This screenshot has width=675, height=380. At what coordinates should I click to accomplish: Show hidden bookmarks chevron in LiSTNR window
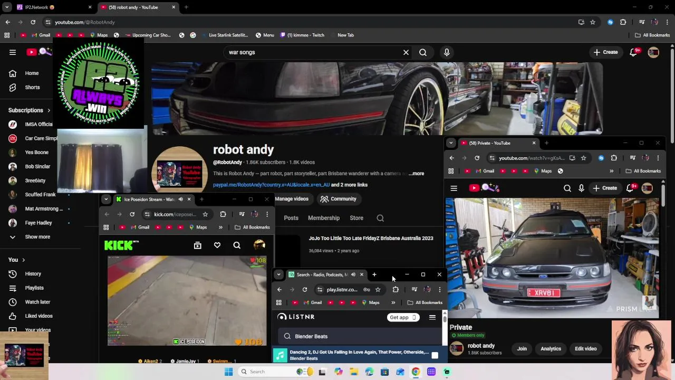click(393, 302)
